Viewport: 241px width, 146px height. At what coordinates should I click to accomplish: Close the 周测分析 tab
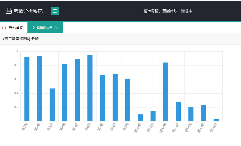[x=57, y=28]
